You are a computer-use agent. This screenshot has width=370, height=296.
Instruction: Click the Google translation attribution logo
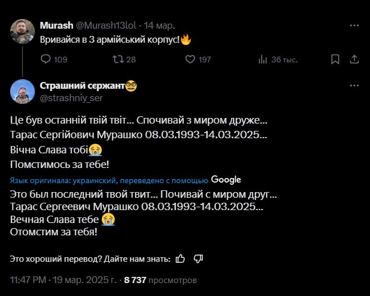226,180
